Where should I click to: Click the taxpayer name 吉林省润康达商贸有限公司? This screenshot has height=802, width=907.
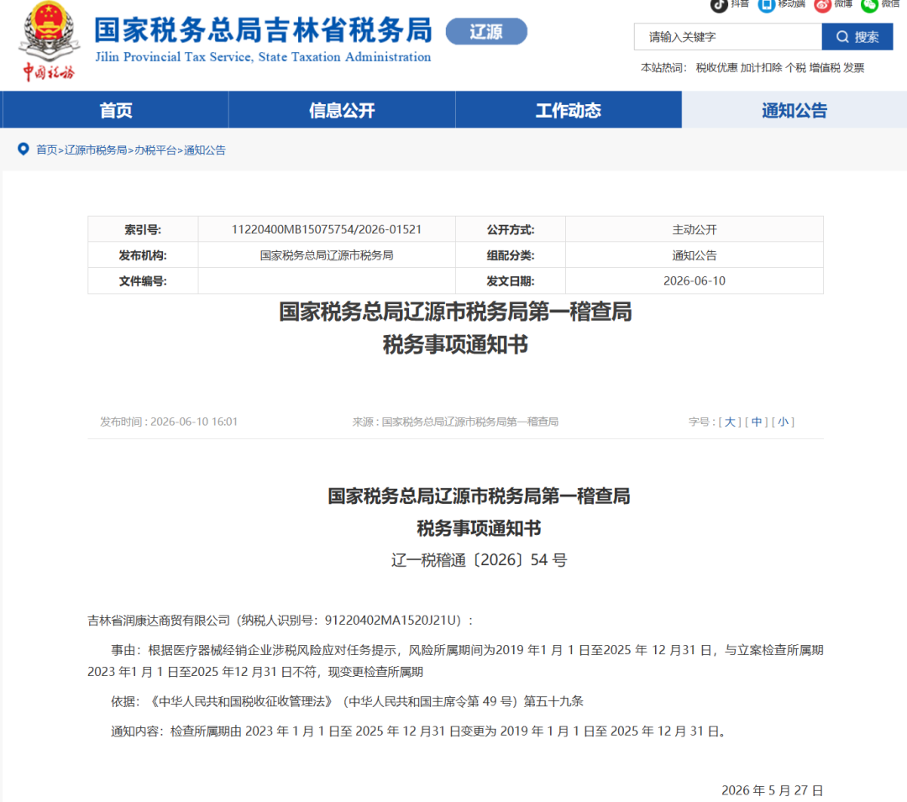159,621
